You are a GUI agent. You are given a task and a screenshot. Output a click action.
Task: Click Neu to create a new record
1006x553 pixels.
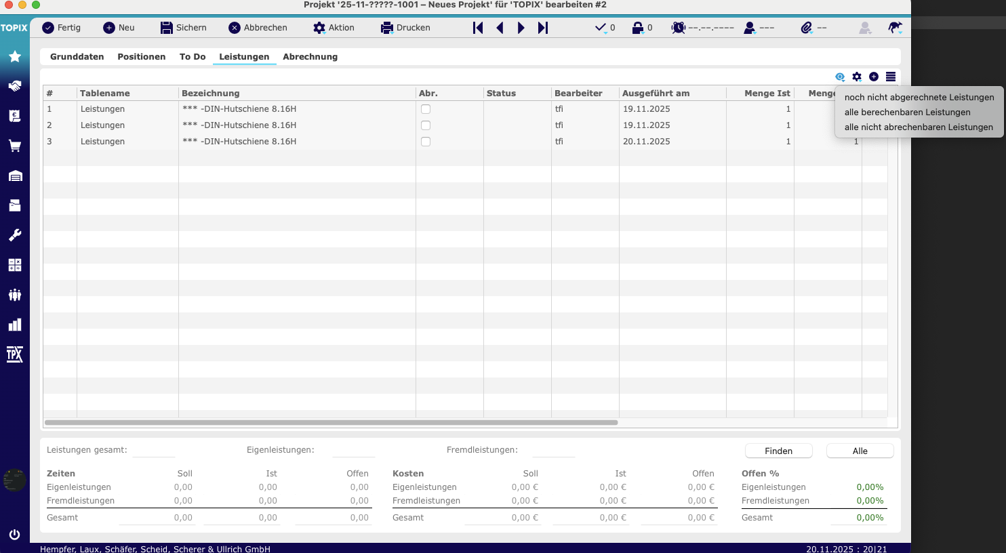(119, 28)
